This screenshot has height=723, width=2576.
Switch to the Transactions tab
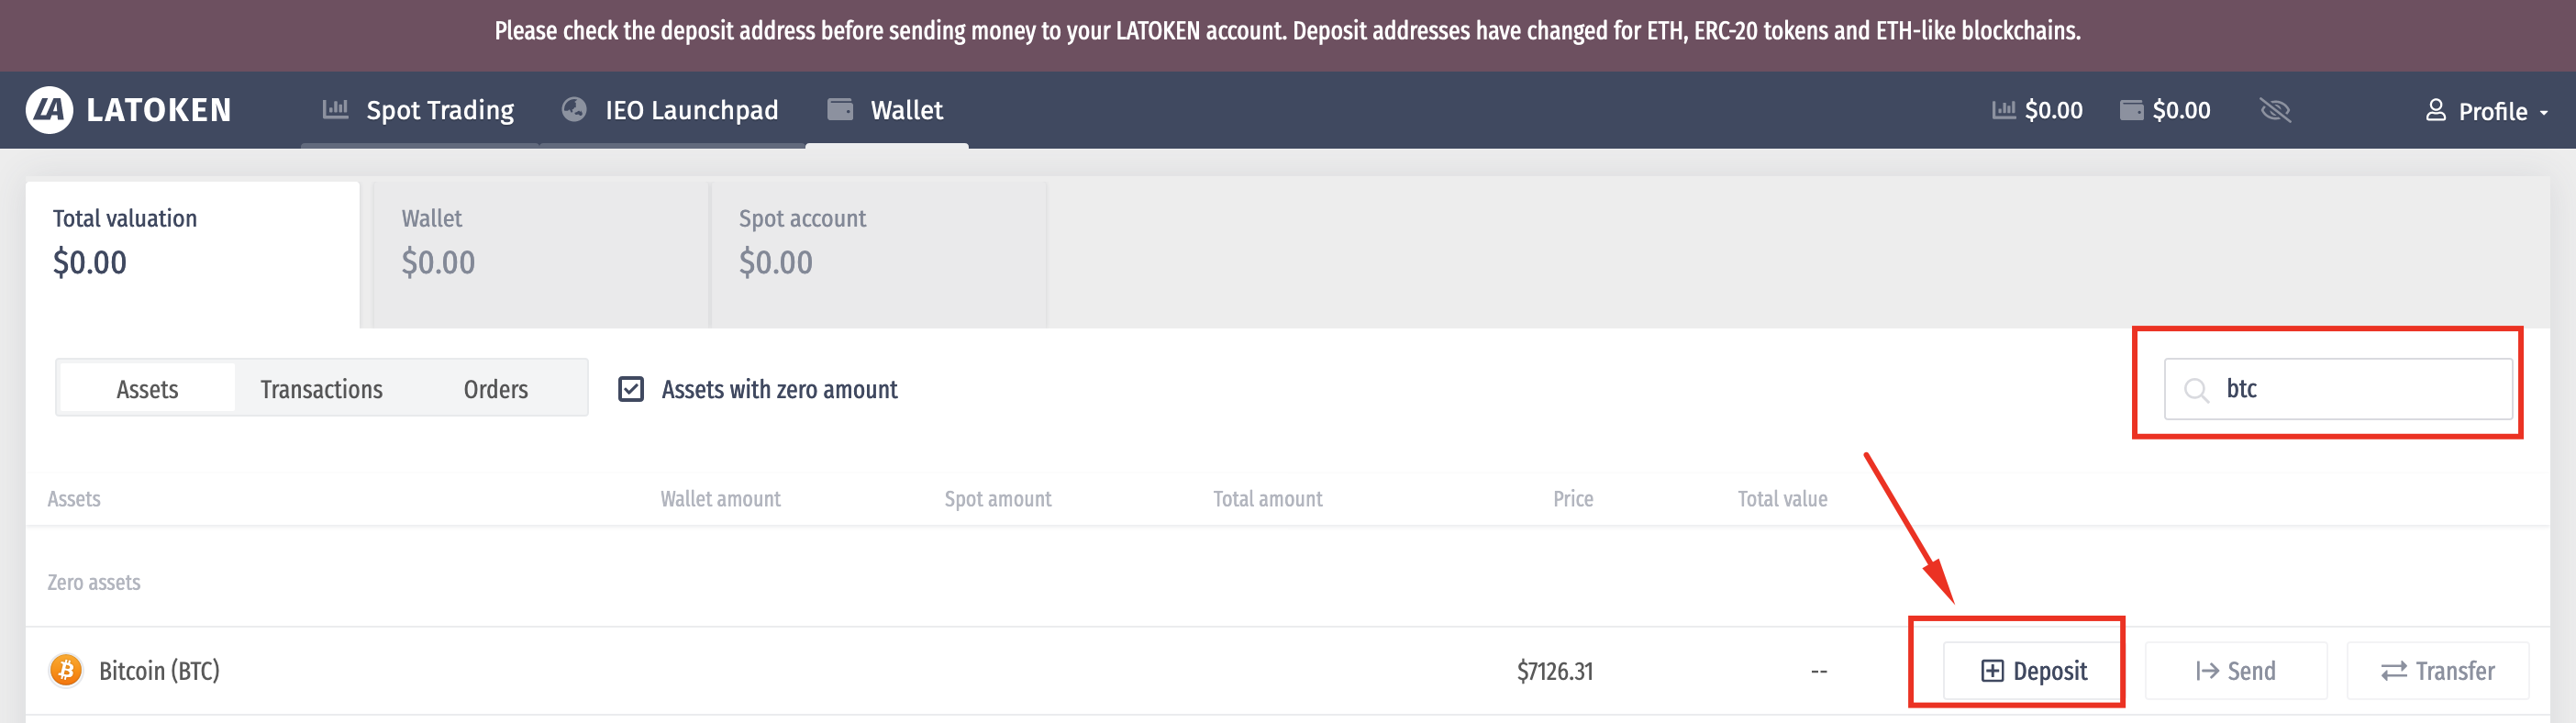pos(321,389)
